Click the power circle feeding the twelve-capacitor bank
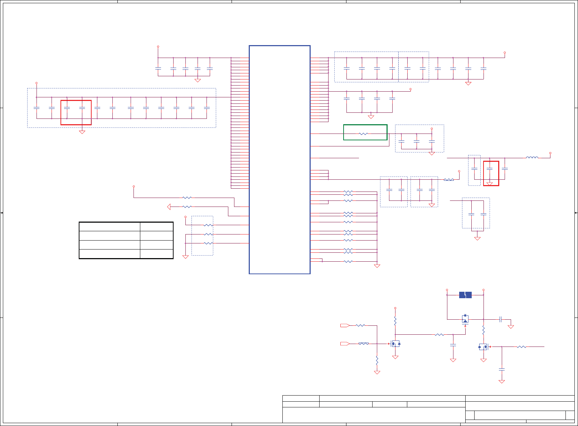This screenshot has height=426, width=578. [36, 83]
